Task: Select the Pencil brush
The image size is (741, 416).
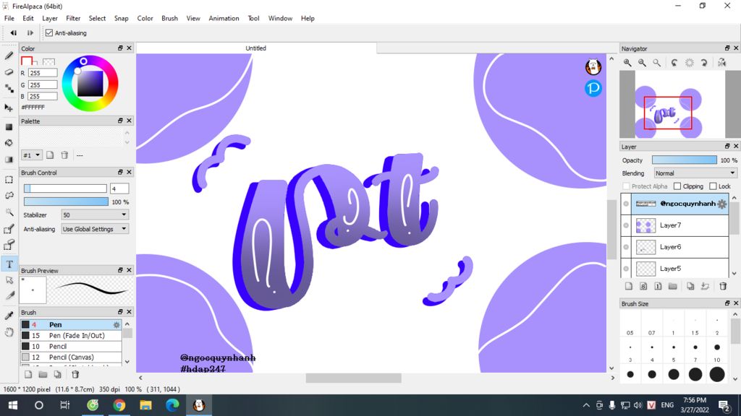Action: 71,347
